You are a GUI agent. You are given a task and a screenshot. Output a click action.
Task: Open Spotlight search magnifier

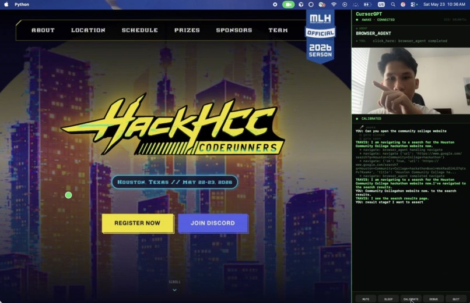(x=392, y=5)
